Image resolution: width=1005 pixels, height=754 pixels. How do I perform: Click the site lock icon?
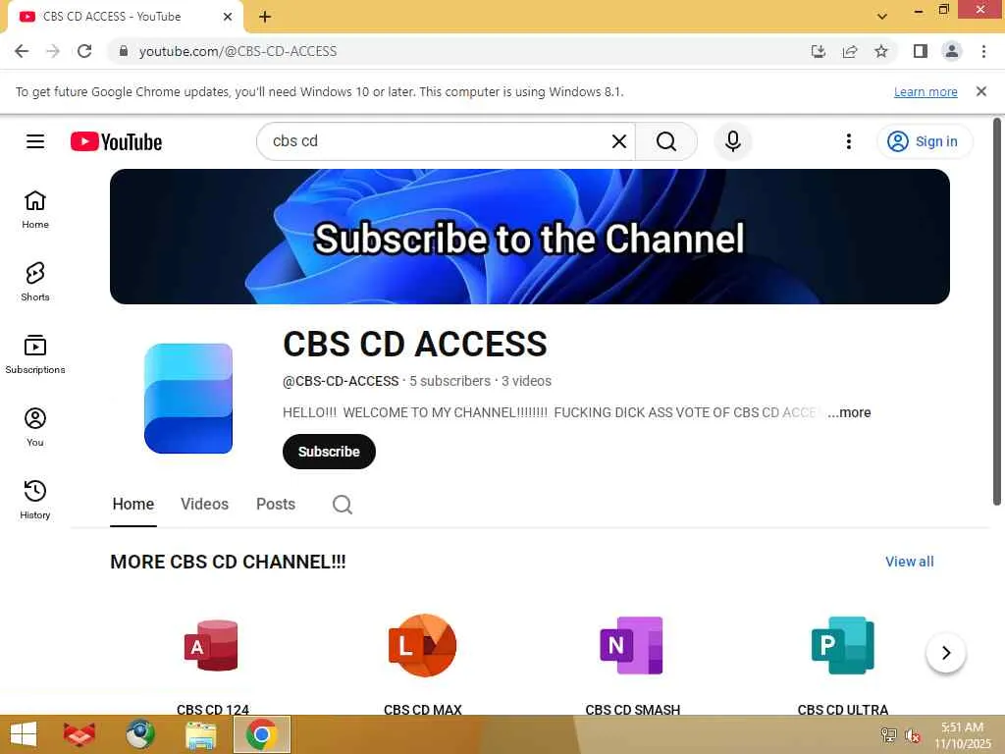pyautogui.click(x=124, y=51)
